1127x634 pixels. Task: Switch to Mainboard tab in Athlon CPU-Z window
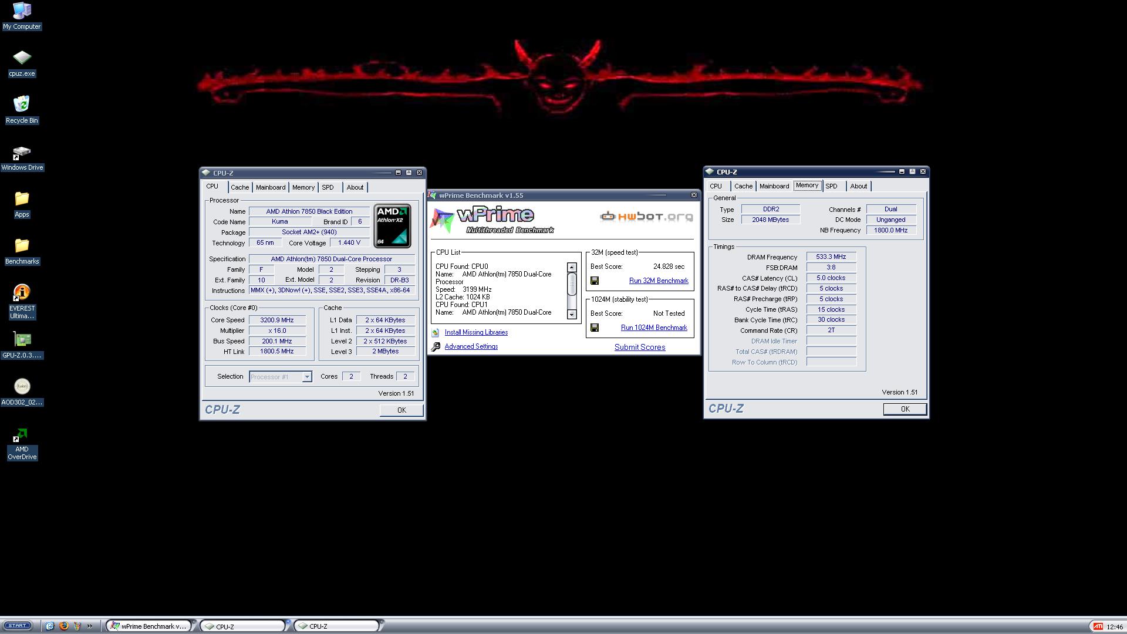click(271, 187)
